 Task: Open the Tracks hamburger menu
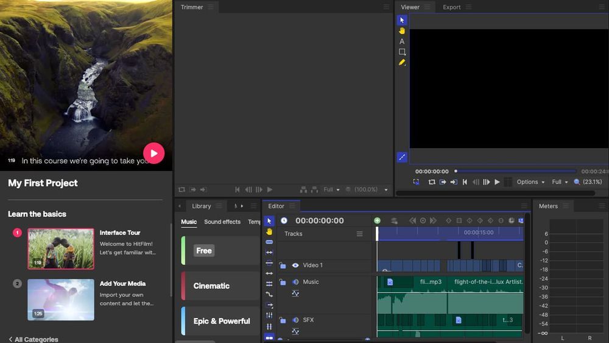pyautogui.click(x=359, y=234)
